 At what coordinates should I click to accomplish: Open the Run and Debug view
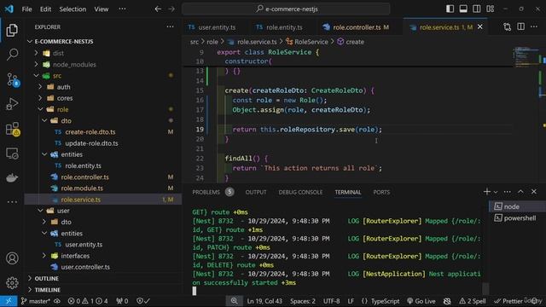pos(12,104)
